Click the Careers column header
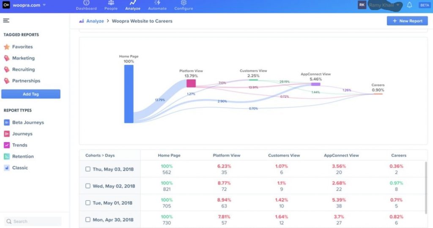This screenshot has width=433, height=228. coord(399,155)
